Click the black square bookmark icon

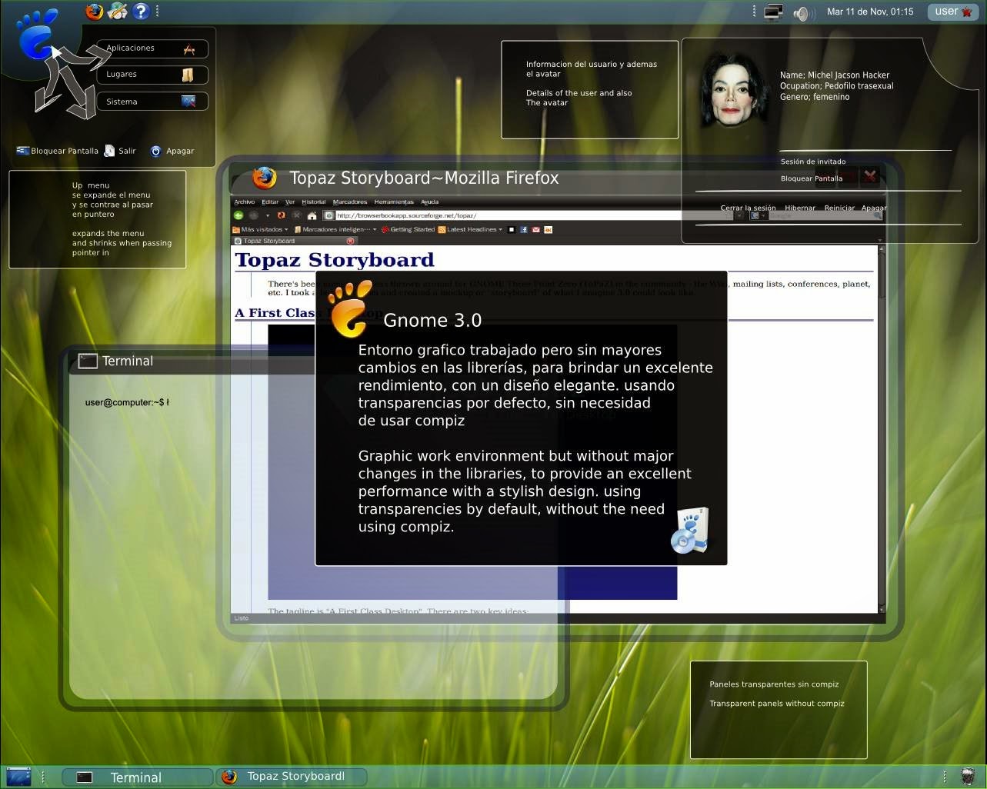(512, 229)
